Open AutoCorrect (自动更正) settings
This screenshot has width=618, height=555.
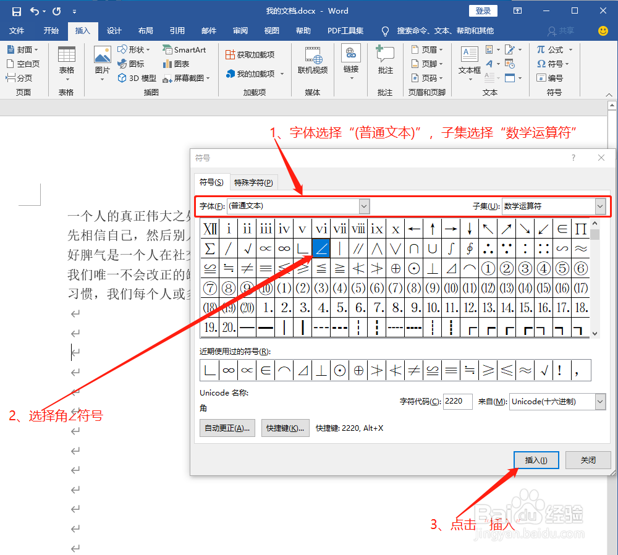point(227,428)
